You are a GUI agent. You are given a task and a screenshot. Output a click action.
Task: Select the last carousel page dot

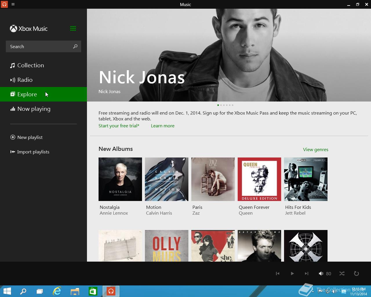click(232, 105)
